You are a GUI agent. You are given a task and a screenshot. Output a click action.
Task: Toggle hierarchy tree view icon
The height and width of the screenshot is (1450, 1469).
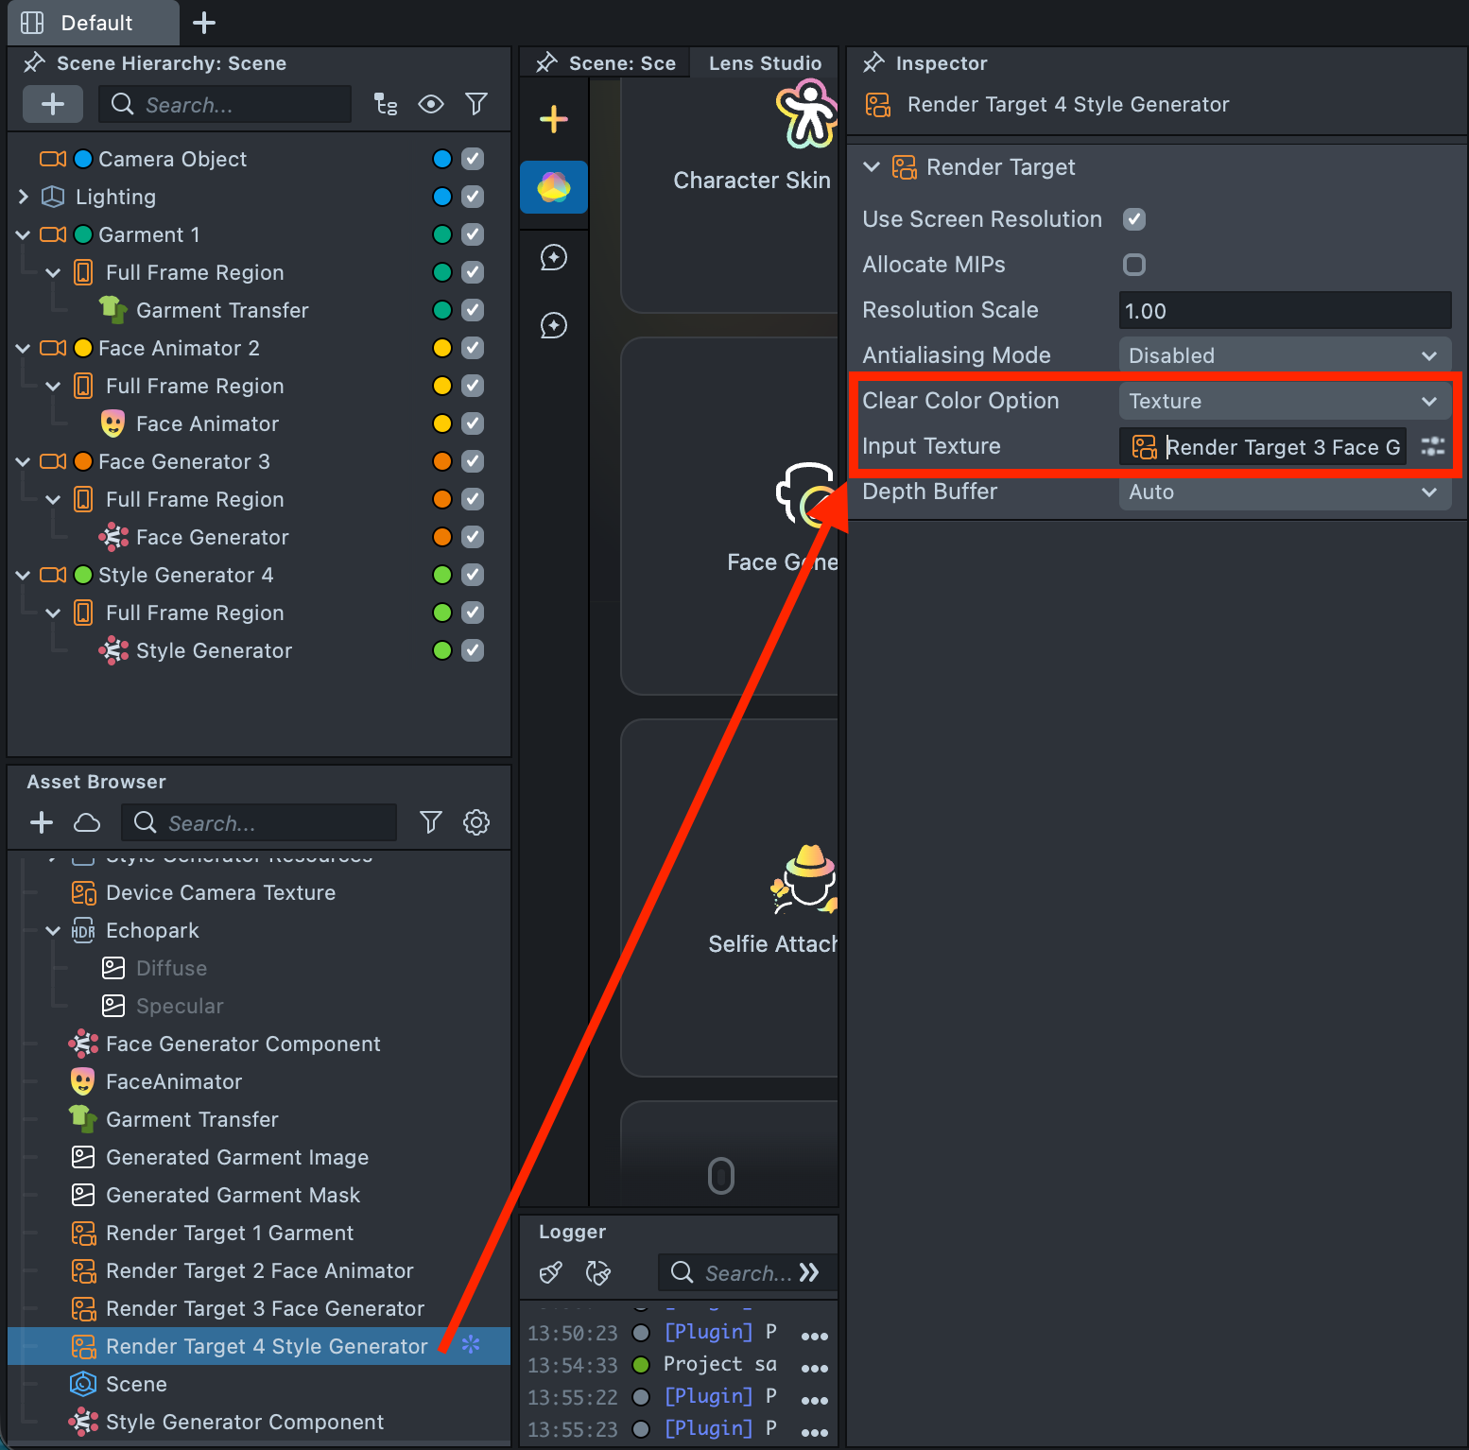(386, 104)
